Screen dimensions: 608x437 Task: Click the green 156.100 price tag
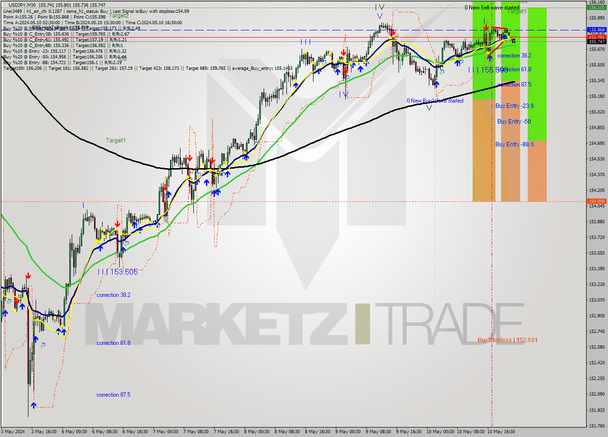click(x=597, y=8)
